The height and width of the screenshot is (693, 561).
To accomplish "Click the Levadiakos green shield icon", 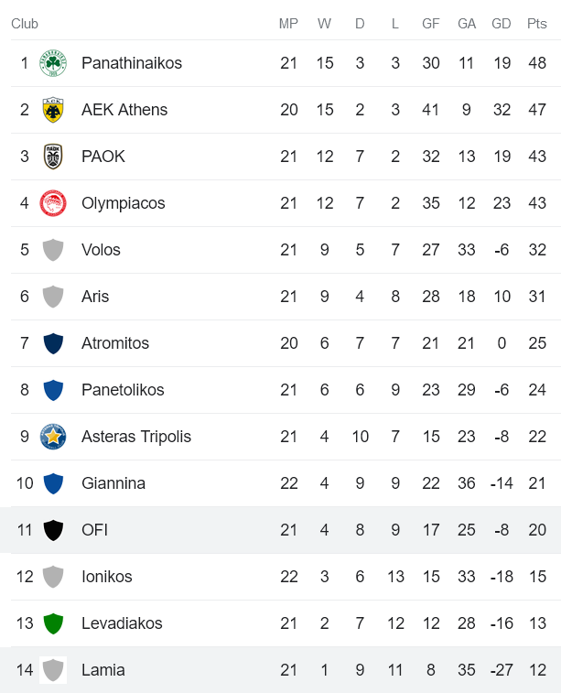I will [53, 623].
